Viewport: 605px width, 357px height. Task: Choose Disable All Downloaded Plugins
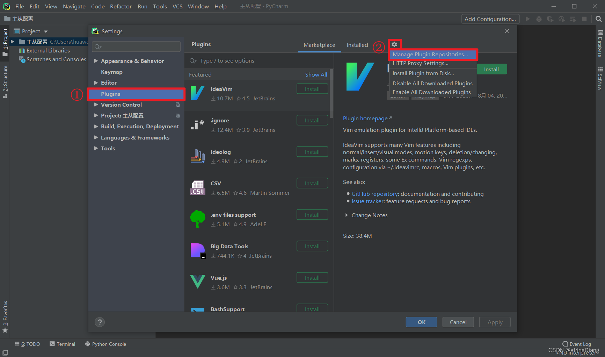(433, 83)
